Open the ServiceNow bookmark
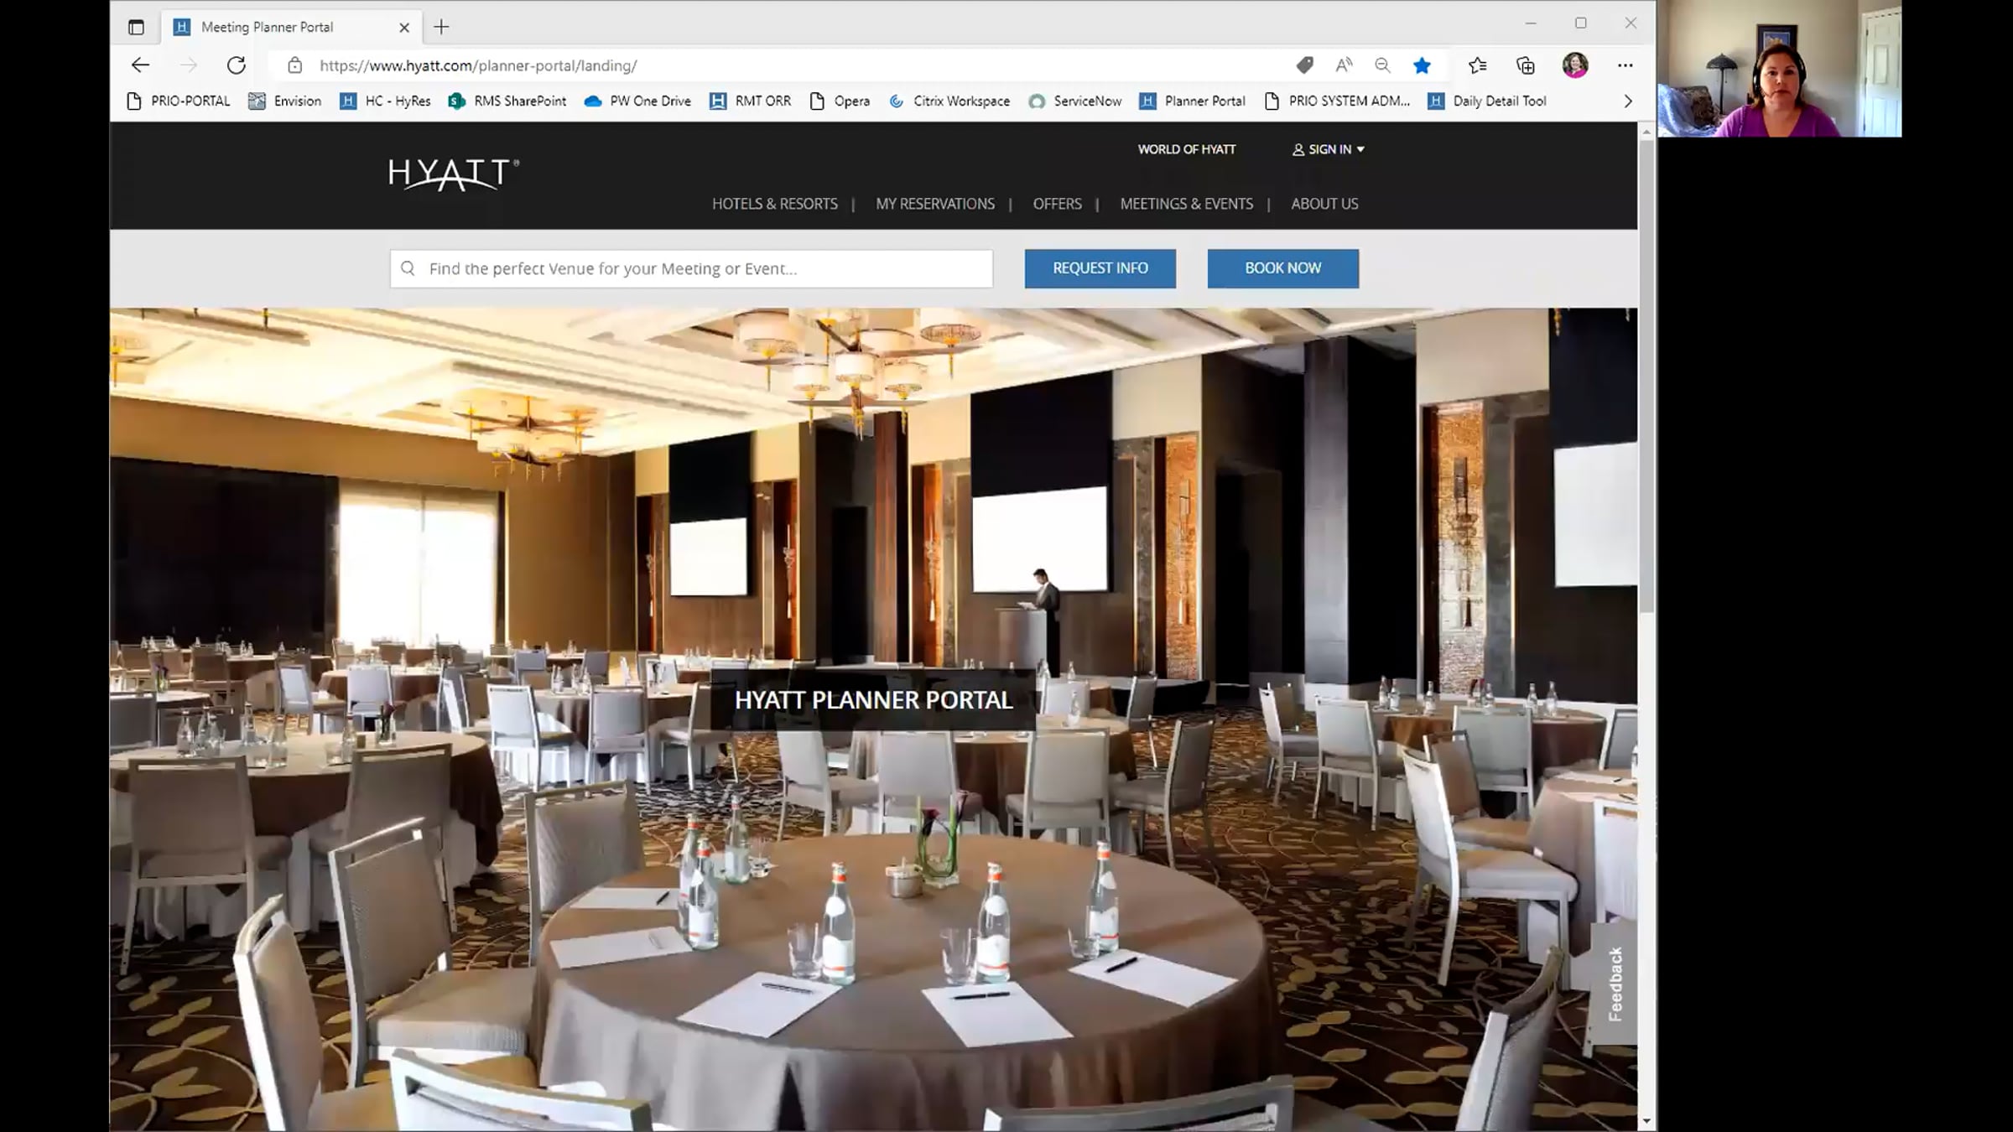2013x1132 pixels. click(x=1075, y=101)
